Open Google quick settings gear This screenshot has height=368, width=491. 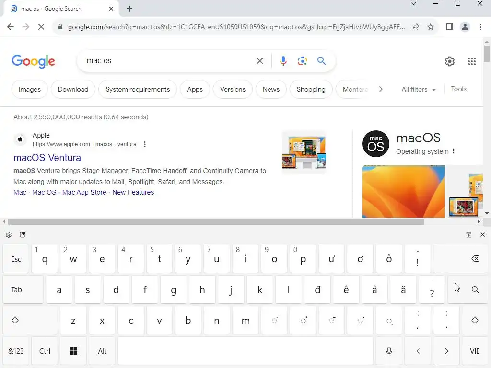pyautogui.click(x=450, y=61)
